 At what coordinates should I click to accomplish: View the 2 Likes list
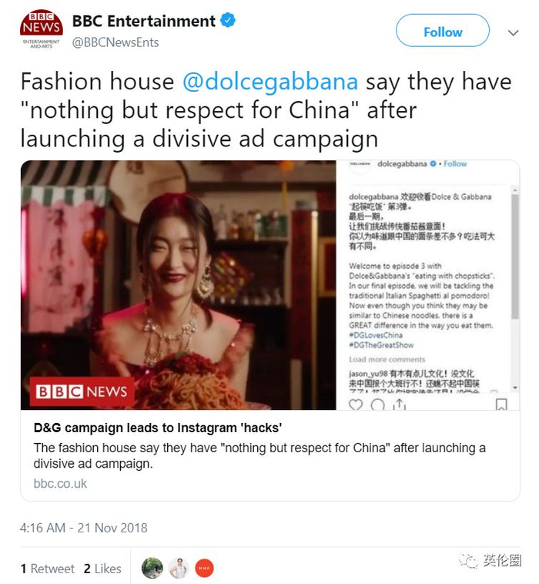(102, 569)
